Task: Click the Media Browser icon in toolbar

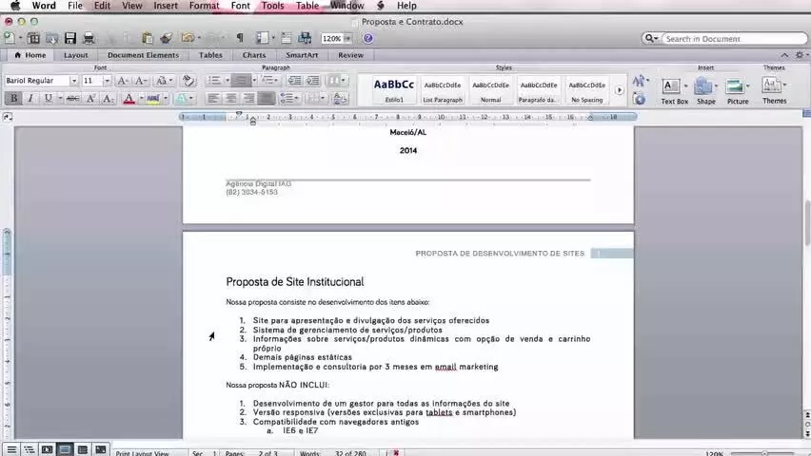Action: [305, 38]
